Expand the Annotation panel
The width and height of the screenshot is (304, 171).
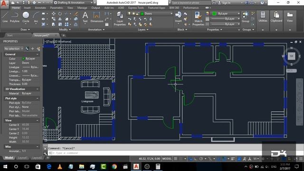(96, 29)
